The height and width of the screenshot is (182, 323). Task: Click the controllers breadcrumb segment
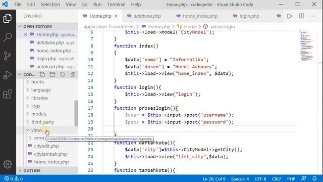[x=123, y=27]
